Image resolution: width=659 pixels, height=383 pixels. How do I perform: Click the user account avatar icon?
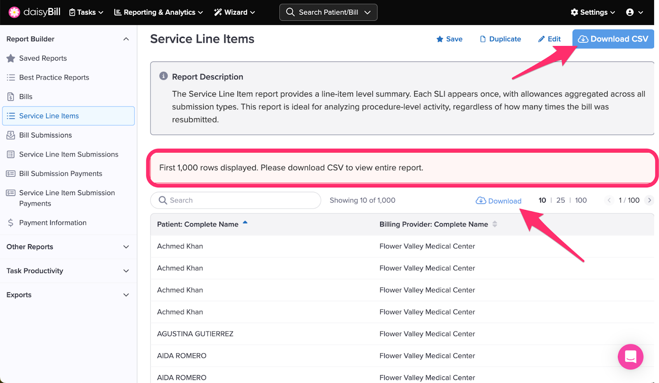click(630, 12)
